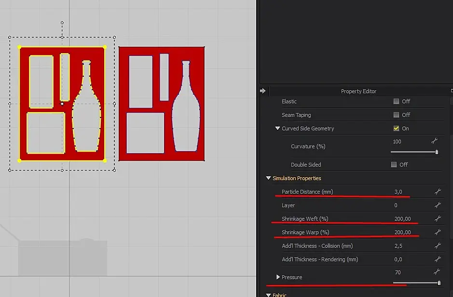Click the Particle Distance value field
This screenshot has height=297, width=453.
(x=398, y=192)
